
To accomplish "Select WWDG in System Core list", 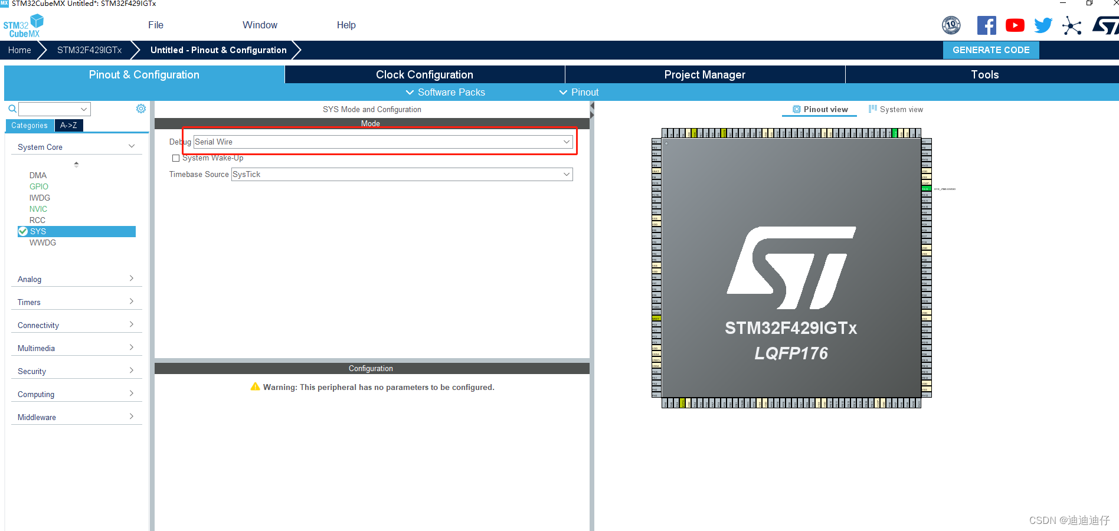I will click(x=42, y=242).
